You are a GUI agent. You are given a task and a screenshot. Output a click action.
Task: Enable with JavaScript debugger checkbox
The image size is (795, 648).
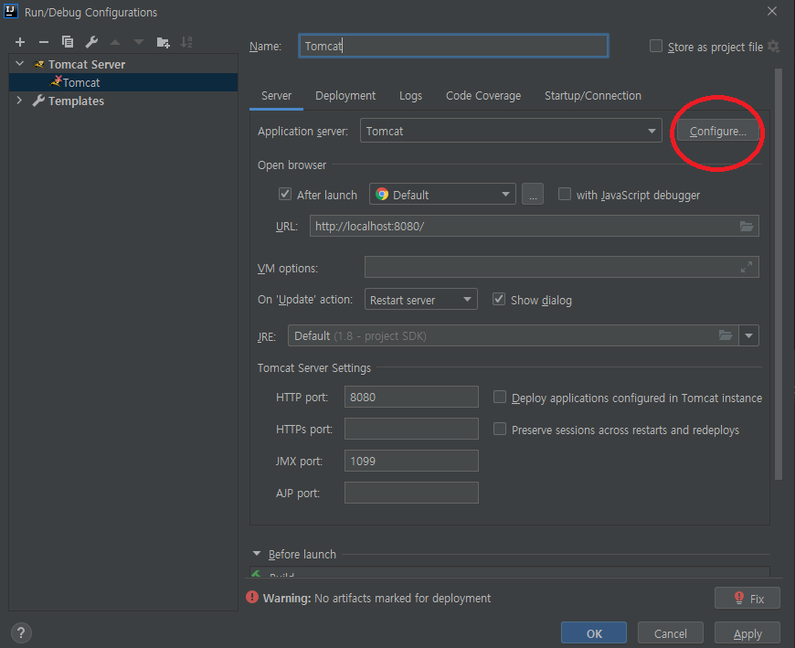coord(565,194)
